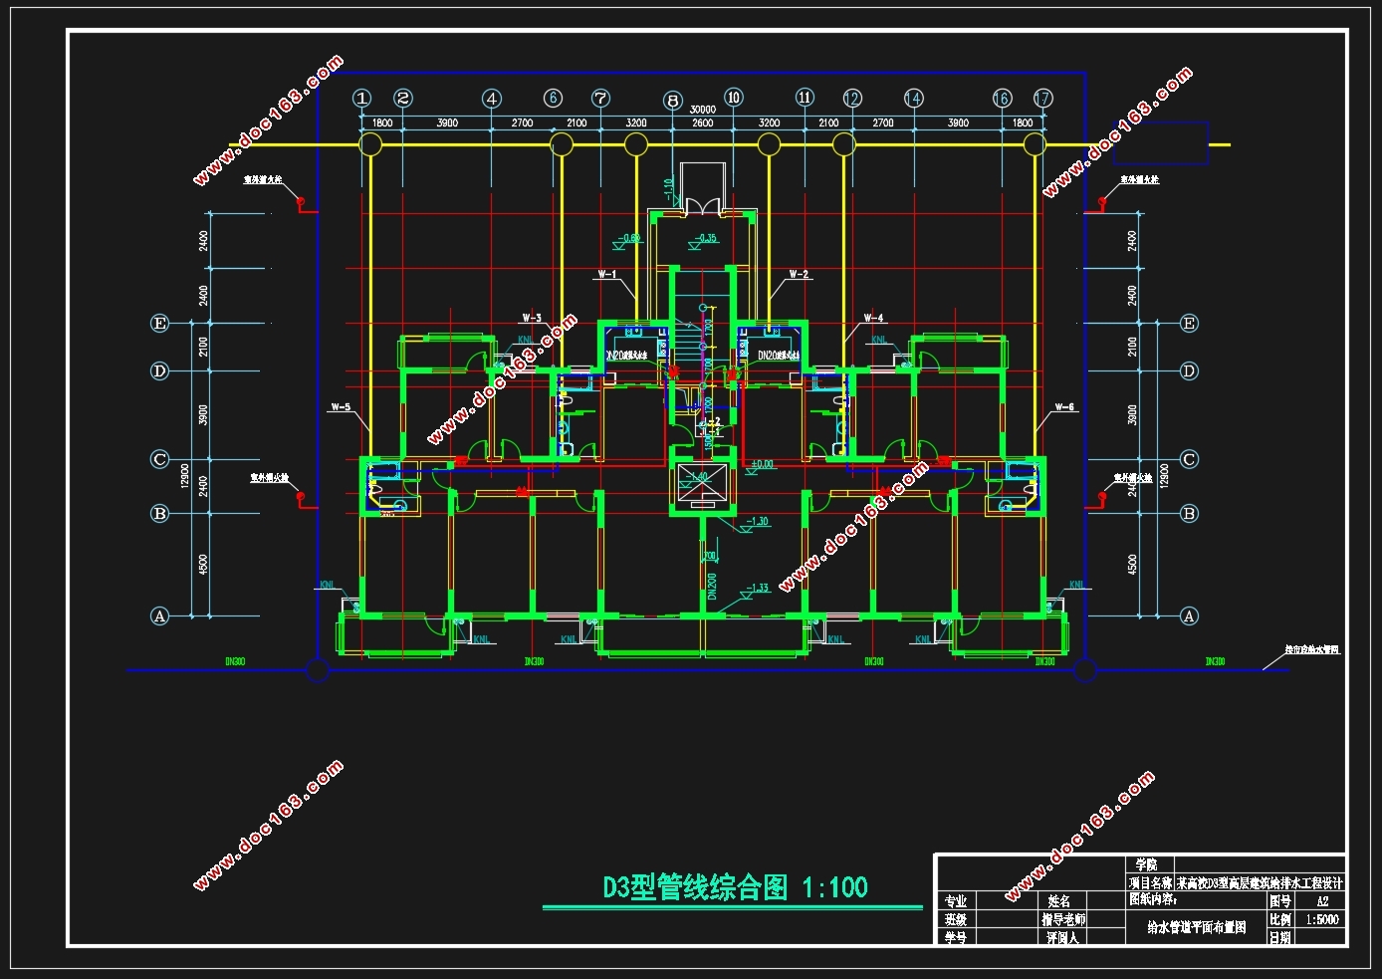Click the pipe label "W-6"
Viewport: 1382px width, 979px height.
tap(1064, 407)
